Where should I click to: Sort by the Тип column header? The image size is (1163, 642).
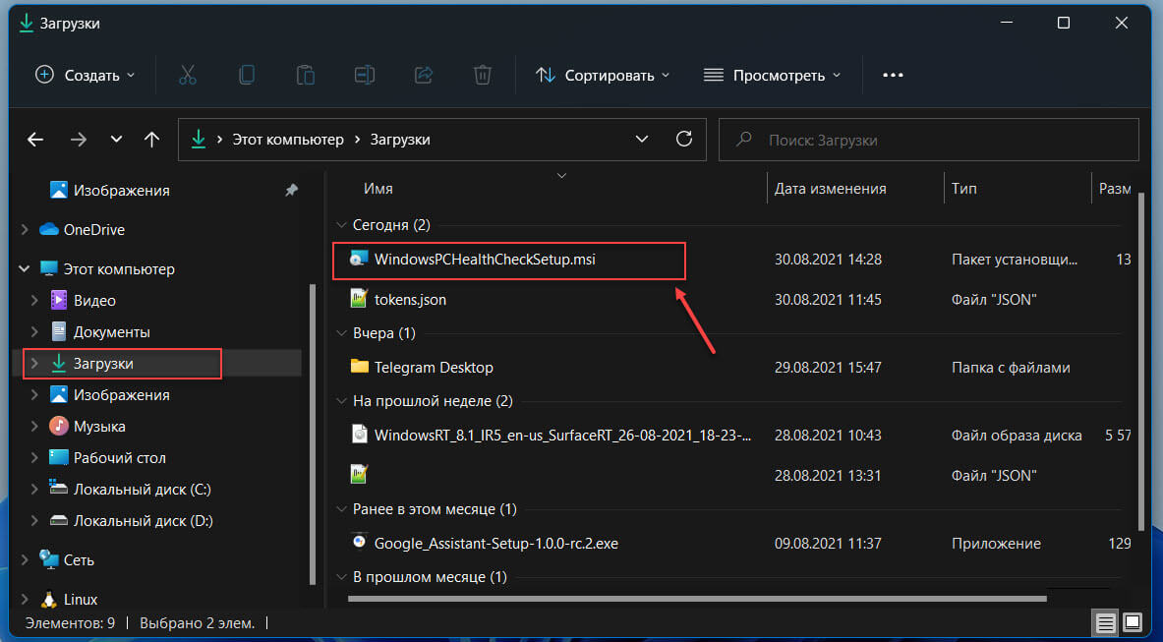pyautogui.click(x=964, y=189)
